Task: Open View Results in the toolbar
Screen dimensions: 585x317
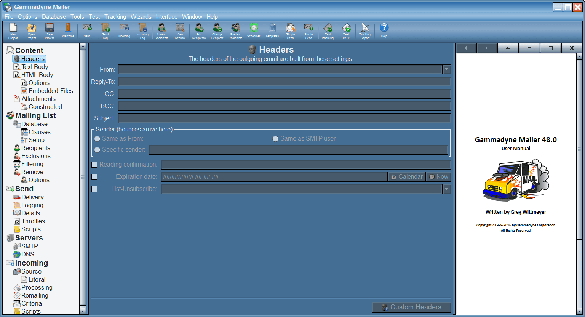Action: pos(180,31)
